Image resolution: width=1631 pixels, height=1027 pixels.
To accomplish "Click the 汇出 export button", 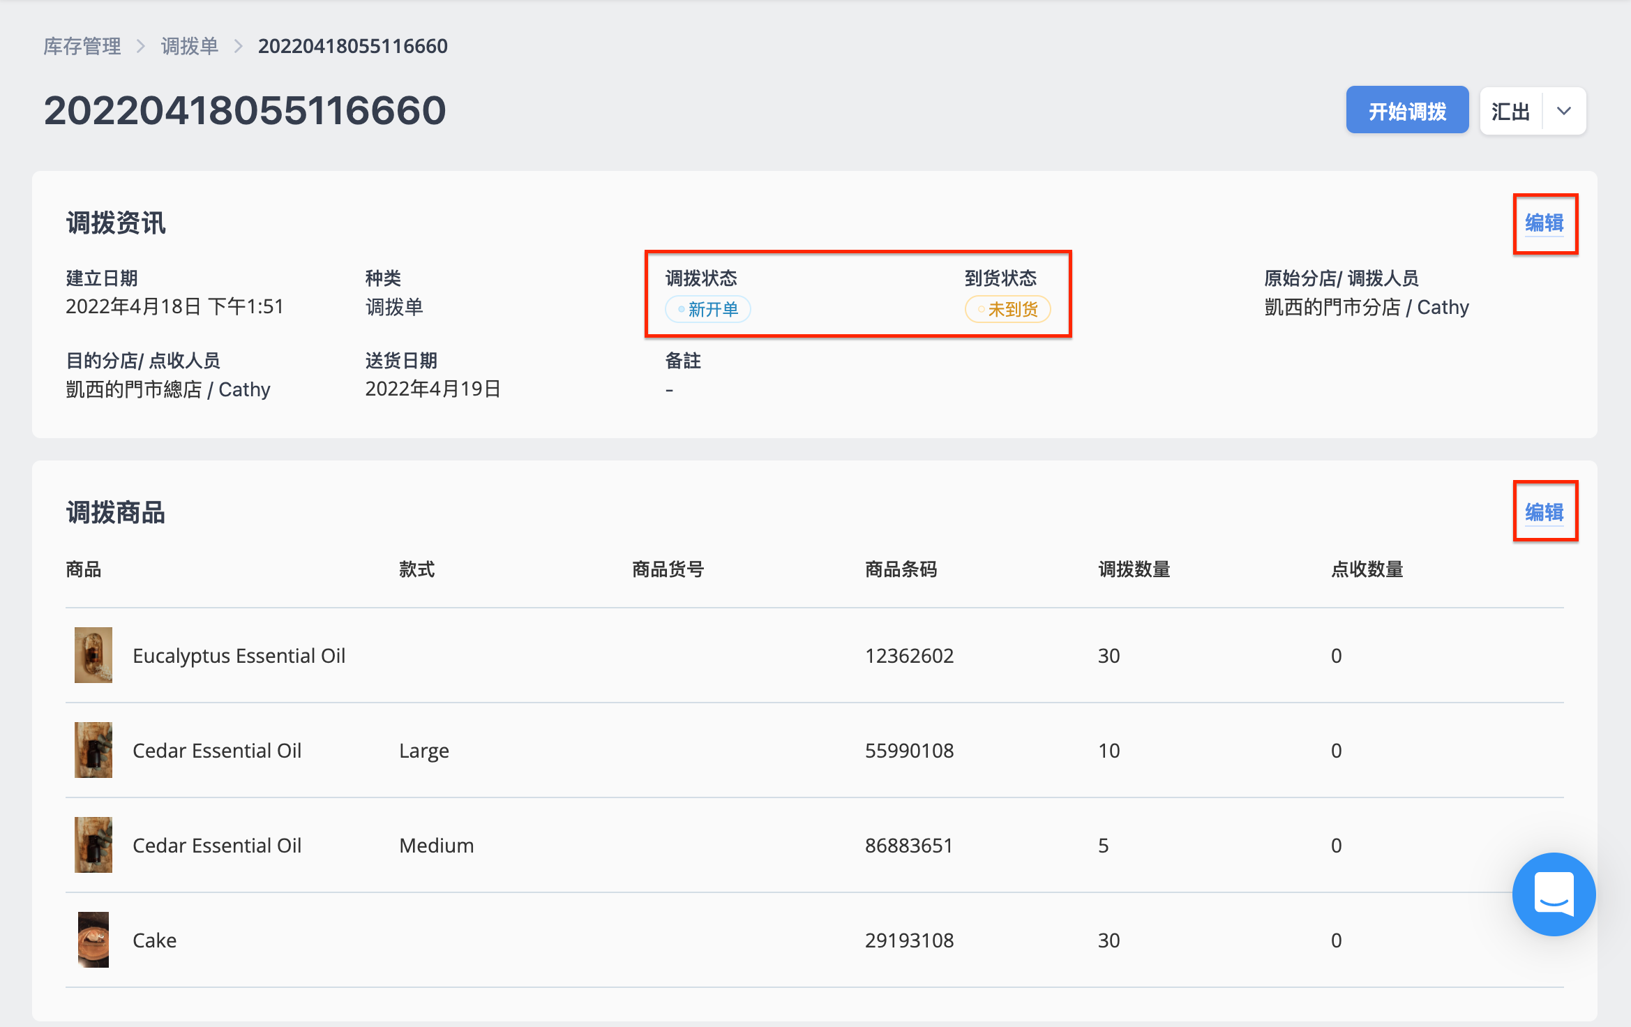I will 1511,111.
